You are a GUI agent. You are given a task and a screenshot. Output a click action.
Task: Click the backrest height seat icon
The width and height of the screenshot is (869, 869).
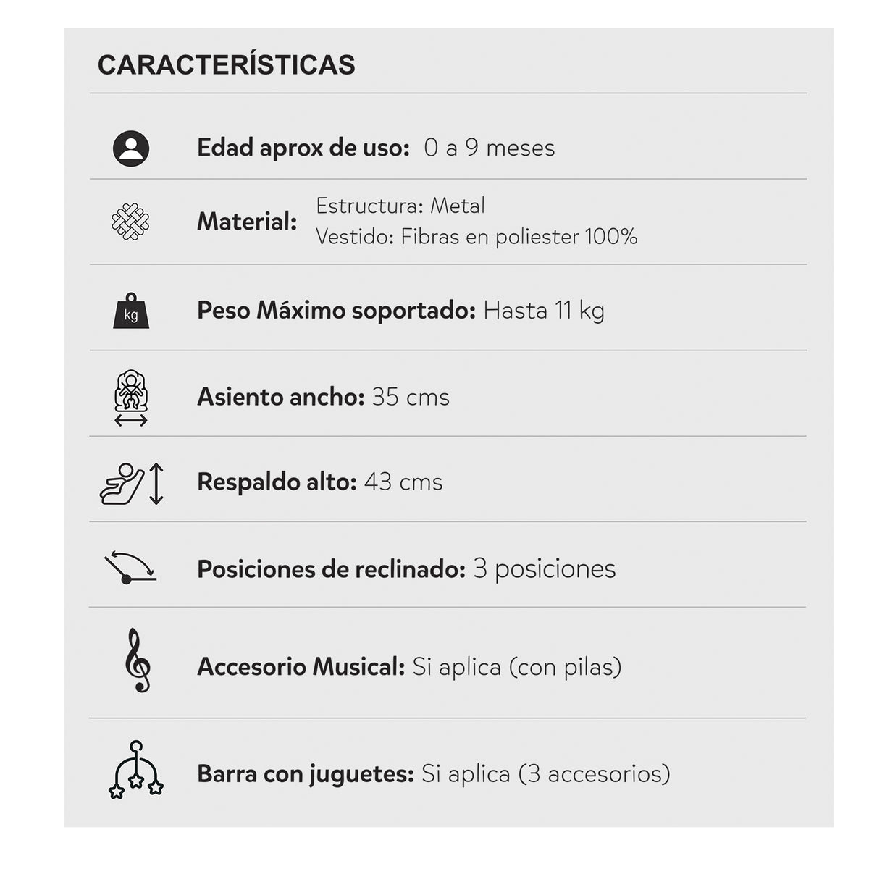(x=132, y=484)
